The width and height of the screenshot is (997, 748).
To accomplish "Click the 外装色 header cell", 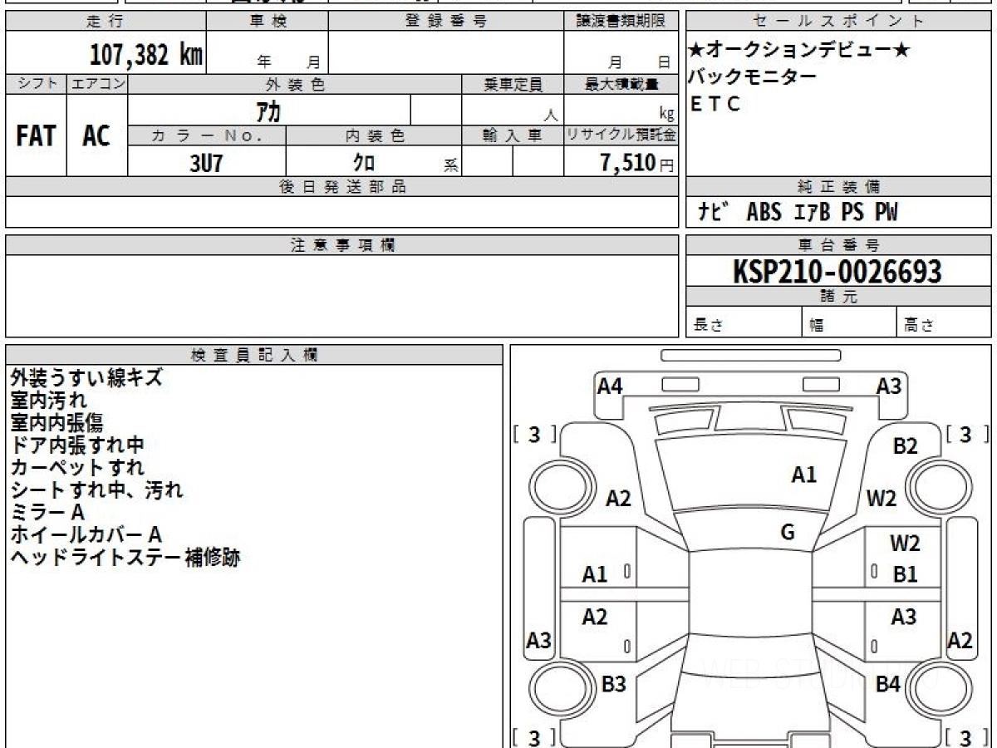I will click(295, 84).
